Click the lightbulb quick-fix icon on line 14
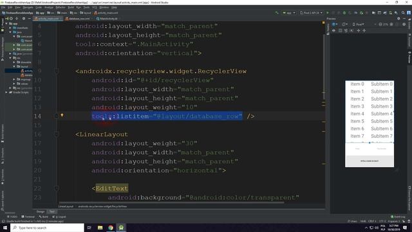 point(62,115)
